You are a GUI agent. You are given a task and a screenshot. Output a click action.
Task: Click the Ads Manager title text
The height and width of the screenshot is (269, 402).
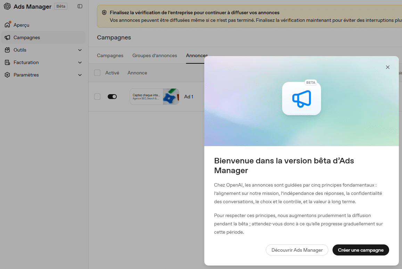click(32, 7)
